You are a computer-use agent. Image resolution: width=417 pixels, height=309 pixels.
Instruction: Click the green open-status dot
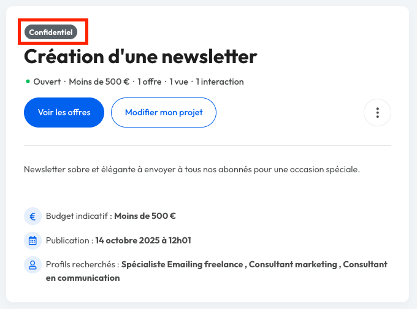pos(28,81)
